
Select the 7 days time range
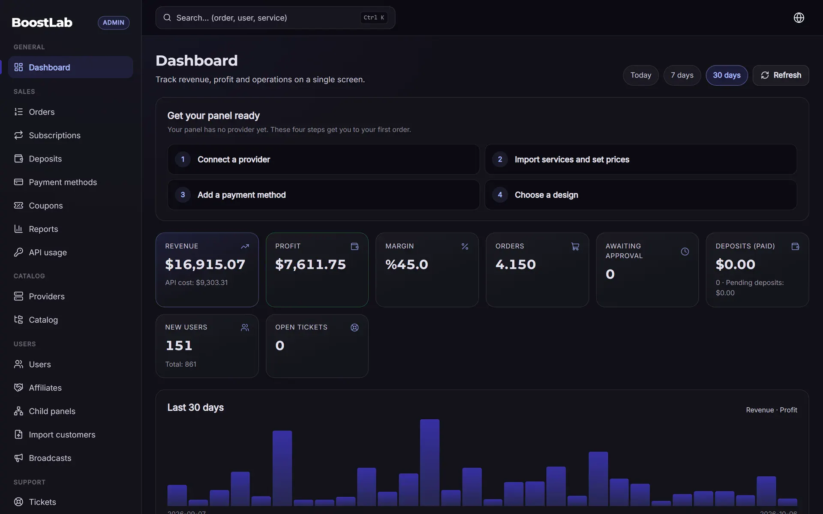[x=682, y=75]
